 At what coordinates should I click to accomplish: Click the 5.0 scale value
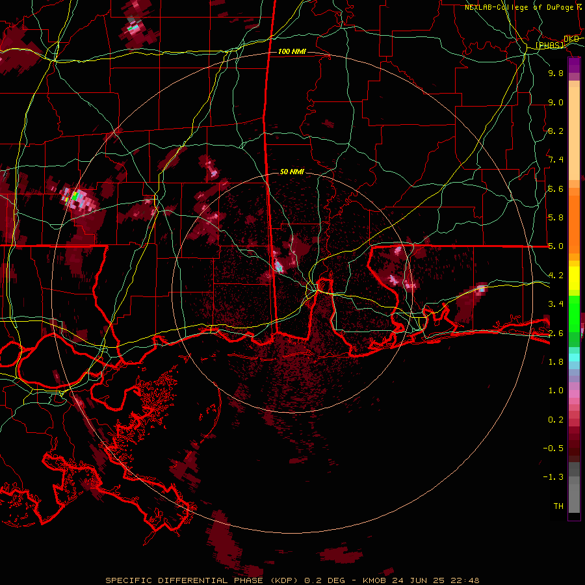pos(556,246)
